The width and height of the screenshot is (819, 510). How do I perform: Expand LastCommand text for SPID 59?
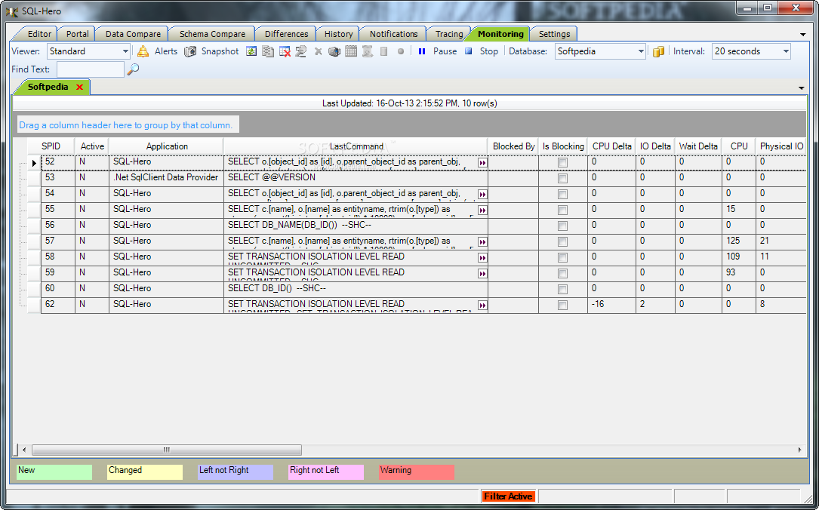tap(482, 274)
